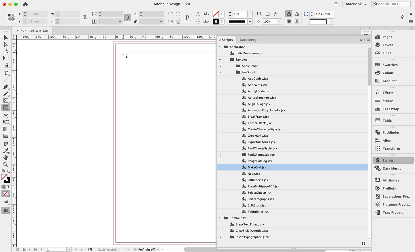The height and width of the screenshot is (252, 415).
Task: Click the fill None swatch in control bar
Action: (x=216, y=14)
